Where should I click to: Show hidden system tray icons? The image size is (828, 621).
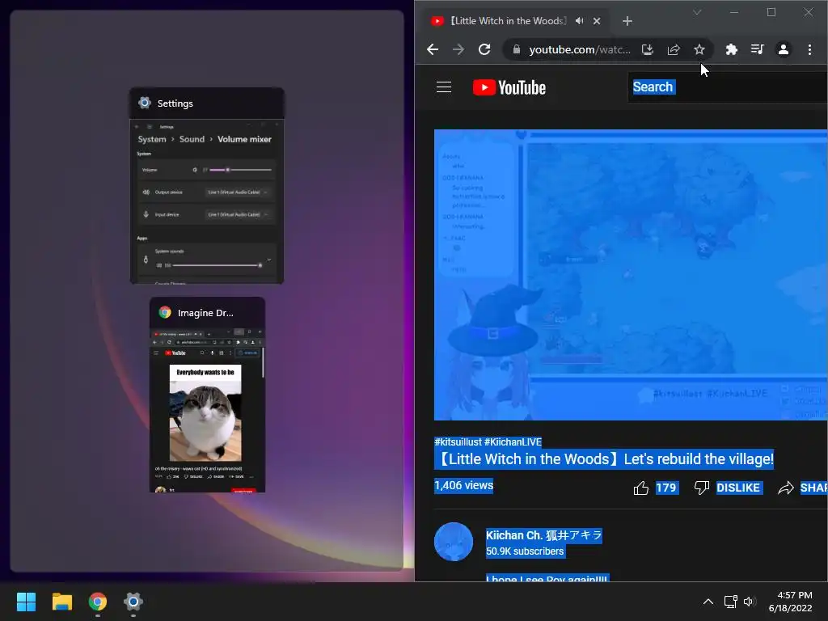click(708, 602)
